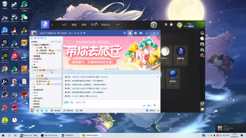The height and width of the screenshot is (138, 246).
Task: Open 5E notifications bell icon
Action: tap(166, 25)
